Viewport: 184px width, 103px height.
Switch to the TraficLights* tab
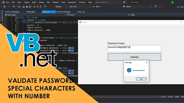click(31, 12)
